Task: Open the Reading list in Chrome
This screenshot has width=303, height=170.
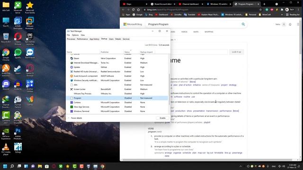Action: [293, 15]
